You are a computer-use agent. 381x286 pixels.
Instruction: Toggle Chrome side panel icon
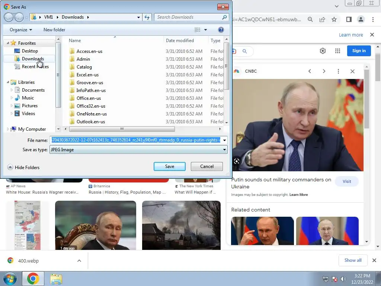point(349,19)
